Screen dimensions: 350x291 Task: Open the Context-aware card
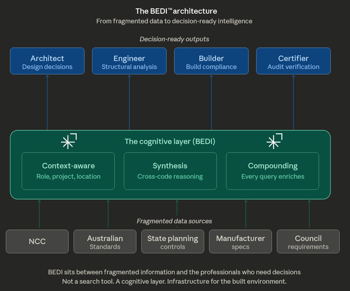coord(68,171)
